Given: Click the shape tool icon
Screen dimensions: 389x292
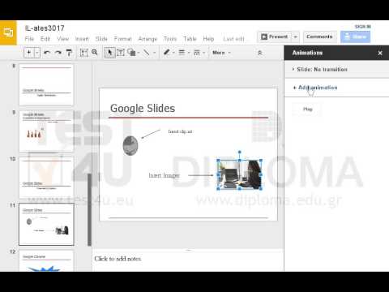Looking at the screenshot, I should point(131,52).
